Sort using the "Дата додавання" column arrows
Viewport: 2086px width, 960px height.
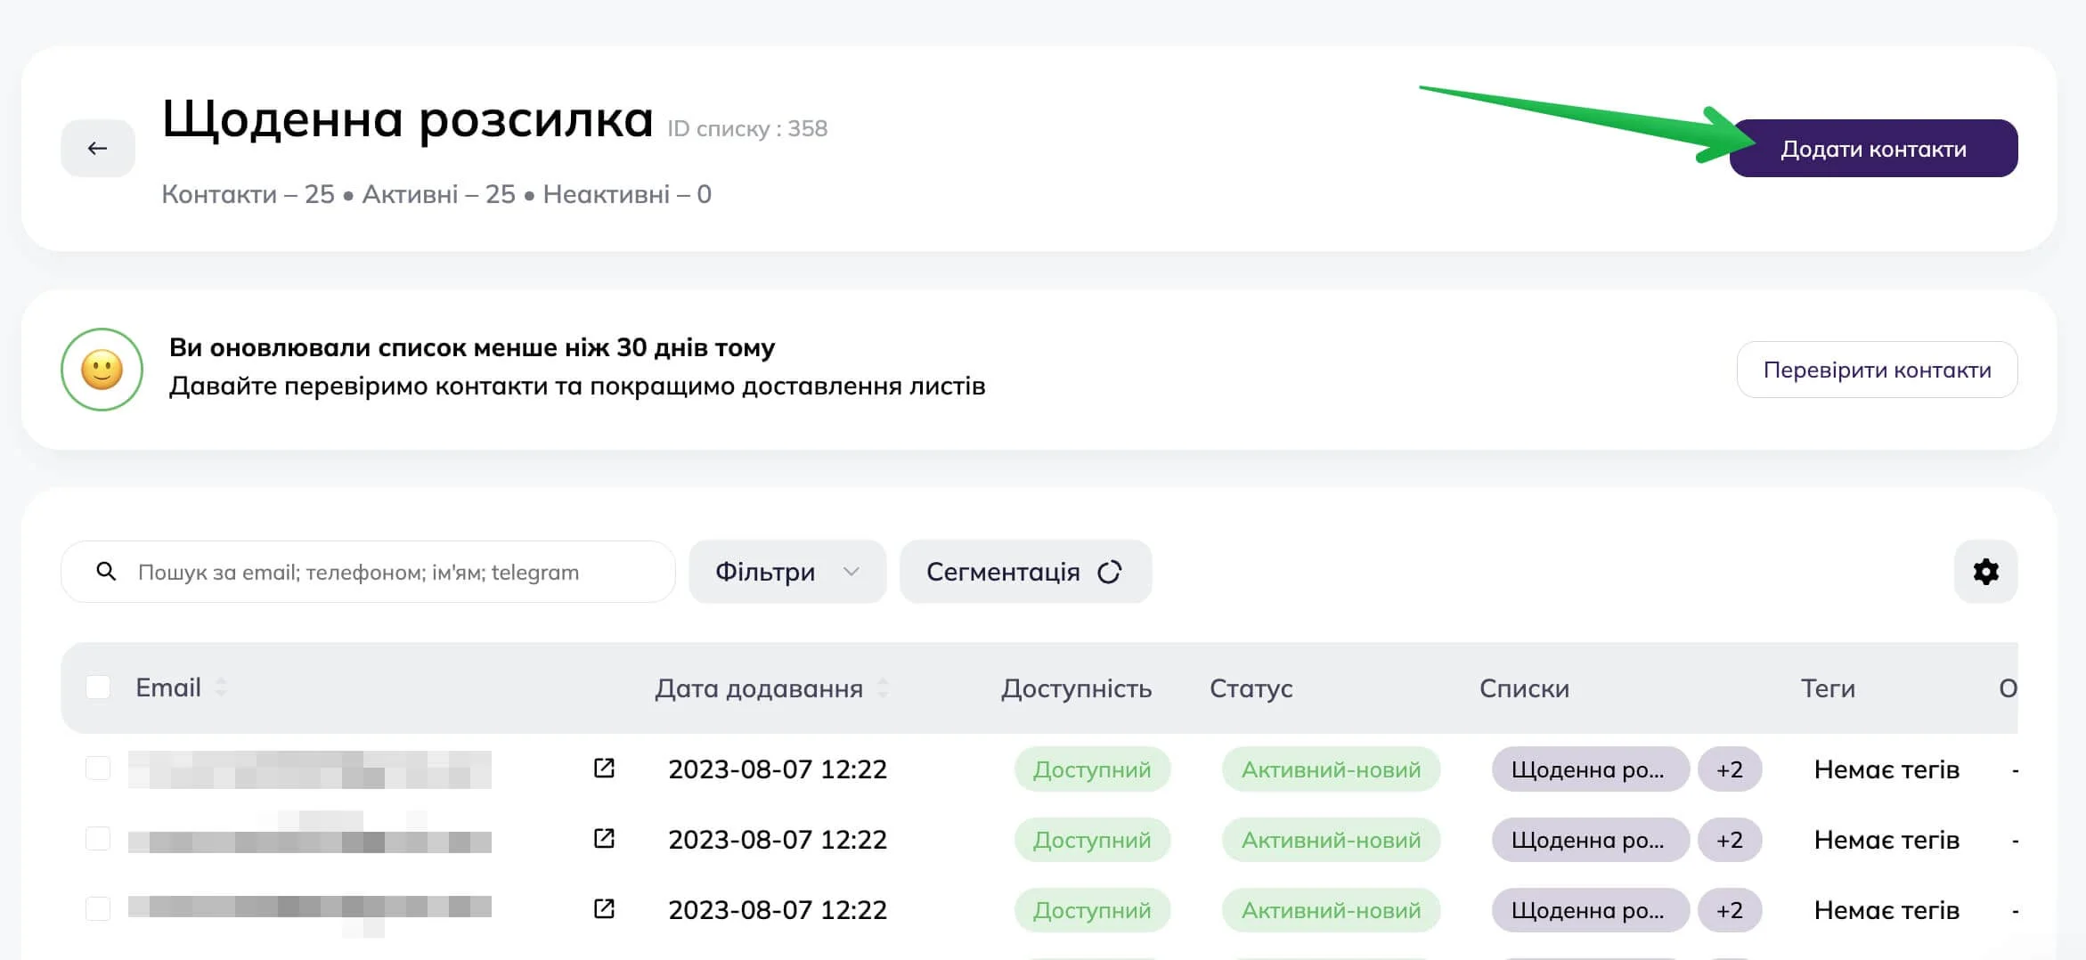(x=883, y=687)
